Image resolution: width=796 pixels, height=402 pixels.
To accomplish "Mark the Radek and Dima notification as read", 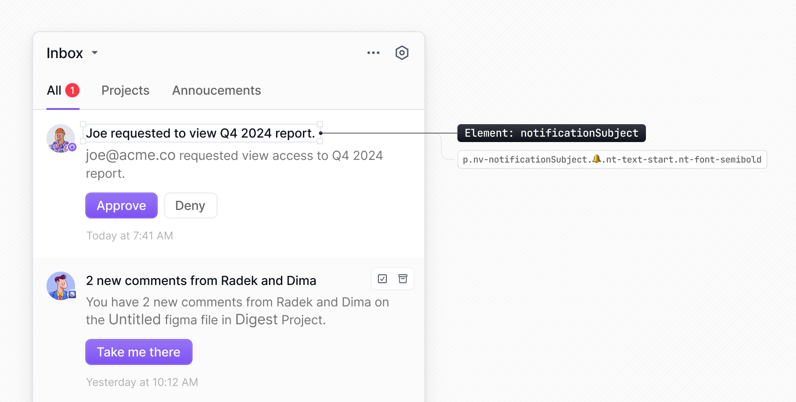I will (382, 278).
